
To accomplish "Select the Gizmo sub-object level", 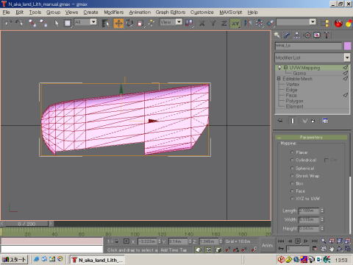I will tap(299, 73).
